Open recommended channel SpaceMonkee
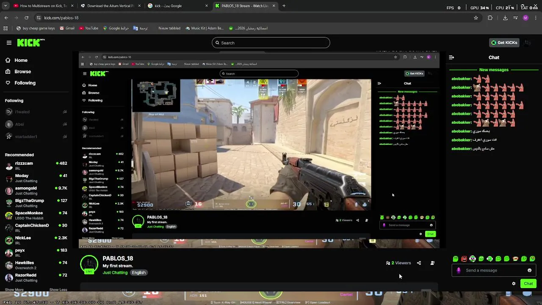Viewport: 542px width, 305px height. point(36,215)
